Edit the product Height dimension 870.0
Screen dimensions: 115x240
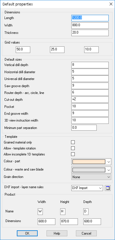[x=69, y=221]
